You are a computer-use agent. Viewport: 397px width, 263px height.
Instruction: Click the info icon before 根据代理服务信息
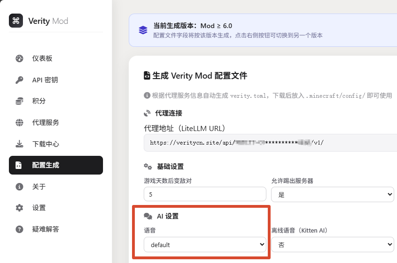coord(147,95)
